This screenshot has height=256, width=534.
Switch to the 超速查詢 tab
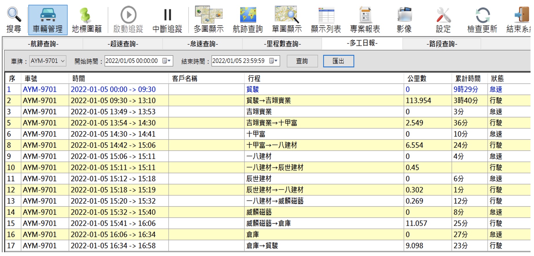pos(123,44)
